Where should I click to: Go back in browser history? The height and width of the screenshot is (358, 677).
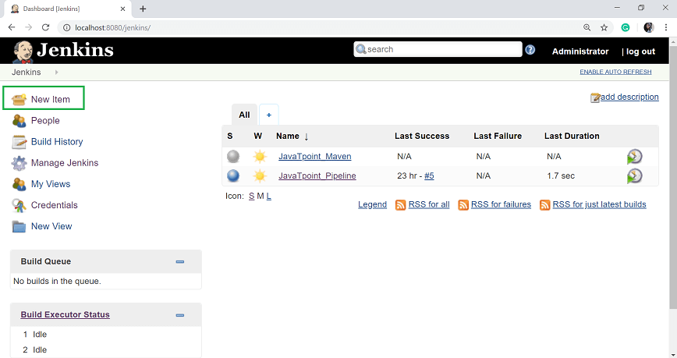click(x=12, y=27)
